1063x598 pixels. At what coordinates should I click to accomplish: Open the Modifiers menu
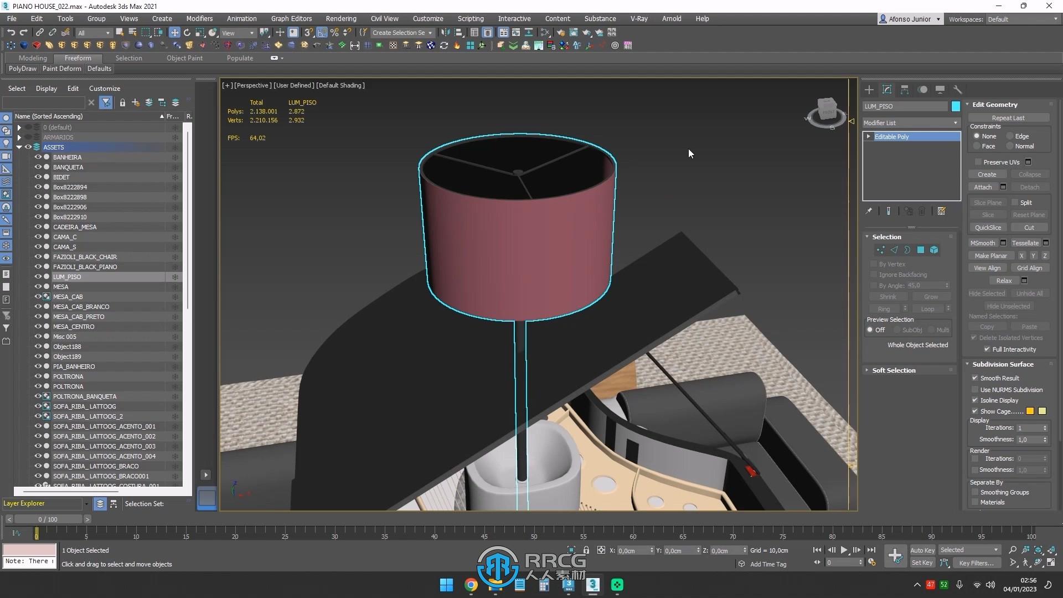click(x=199, y=18)
